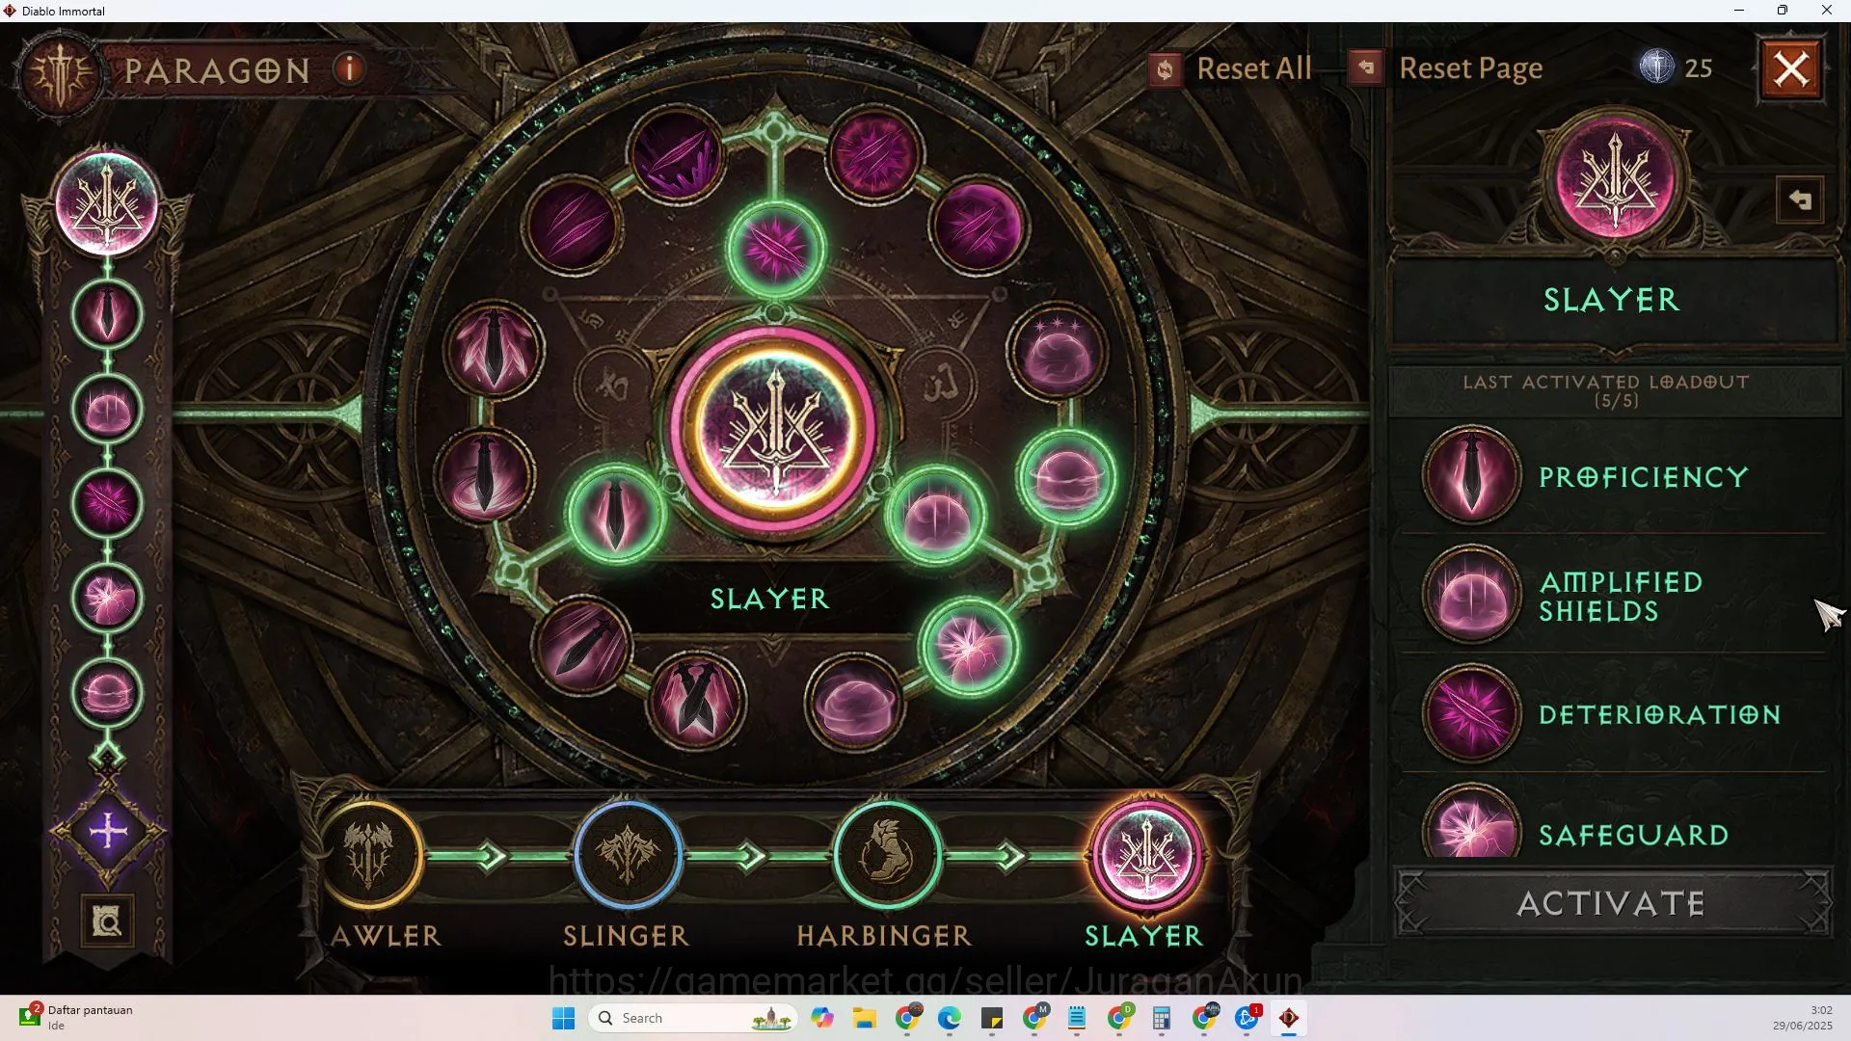Select the winged dagger node in wheel
This screenshot has height=1041, width=1851.
pos(494,349)
